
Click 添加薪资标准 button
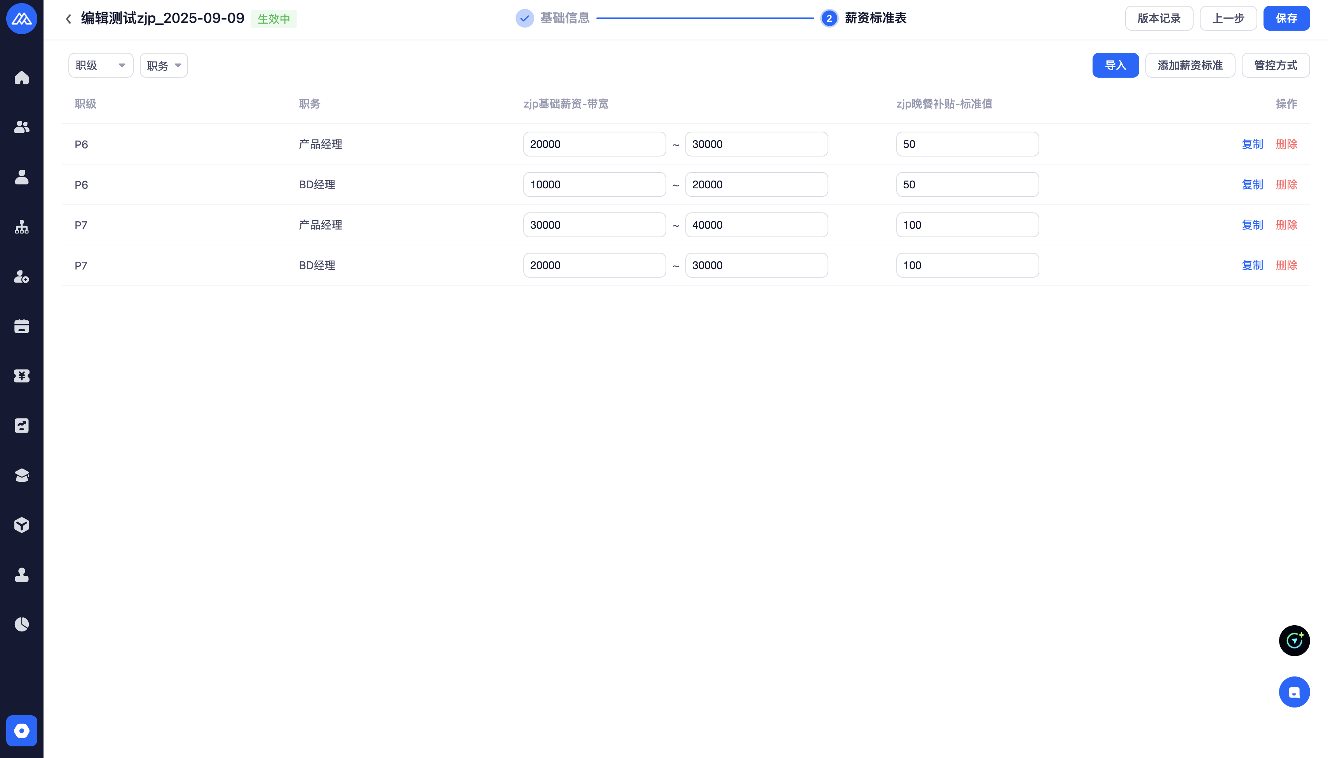point(1190,66)
